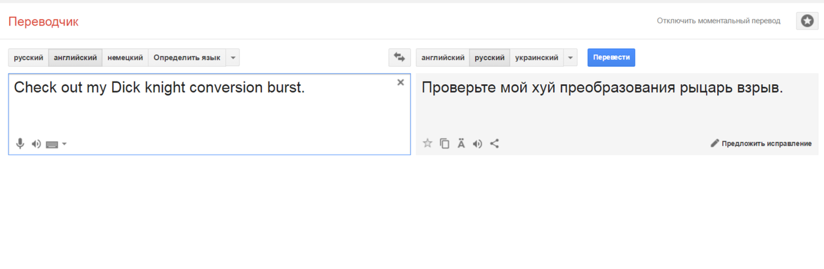Click Отключить моментальный перевод link
Screen dimensions: 824x269
pyautogui.click(x=718, y=21)
